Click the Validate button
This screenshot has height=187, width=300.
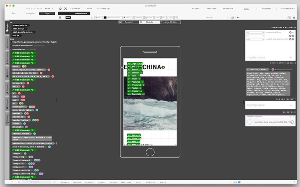(x=103, y=9)
